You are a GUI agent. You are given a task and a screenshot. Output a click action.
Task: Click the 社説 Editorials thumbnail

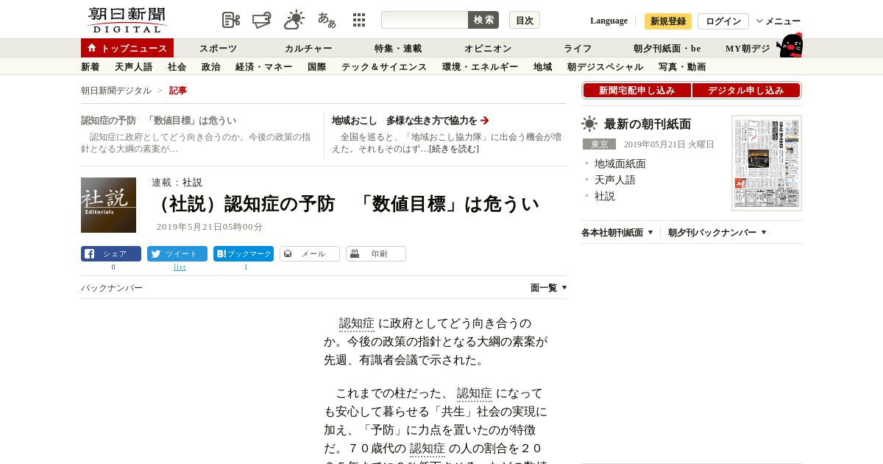tap(108, 205)
